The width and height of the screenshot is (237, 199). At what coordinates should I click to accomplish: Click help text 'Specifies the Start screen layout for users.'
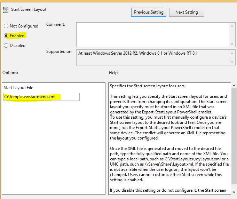148,86
